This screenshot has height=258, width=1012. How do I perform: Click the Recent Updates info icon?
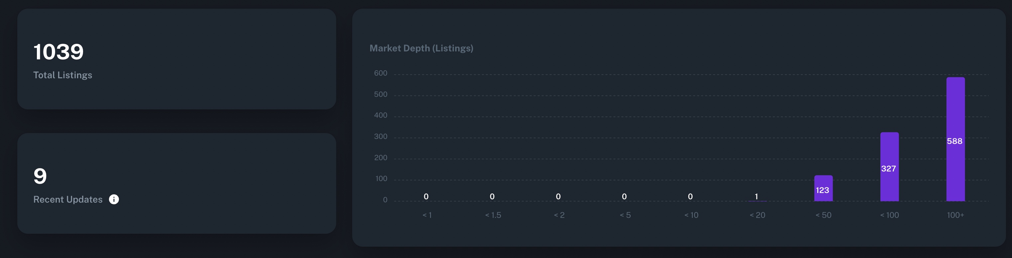click(114, 199)
